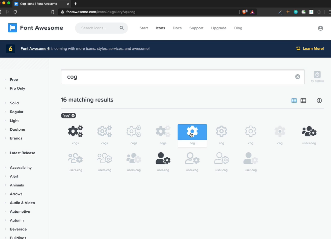Filter by Duotone style

pos(18,129)
